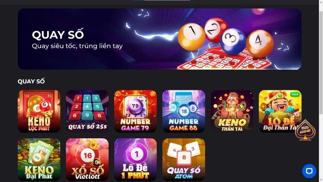Viewport: 323px width, 182px height.
Task: Open the Keno Lộc Phát game
Action: [39, 111]
